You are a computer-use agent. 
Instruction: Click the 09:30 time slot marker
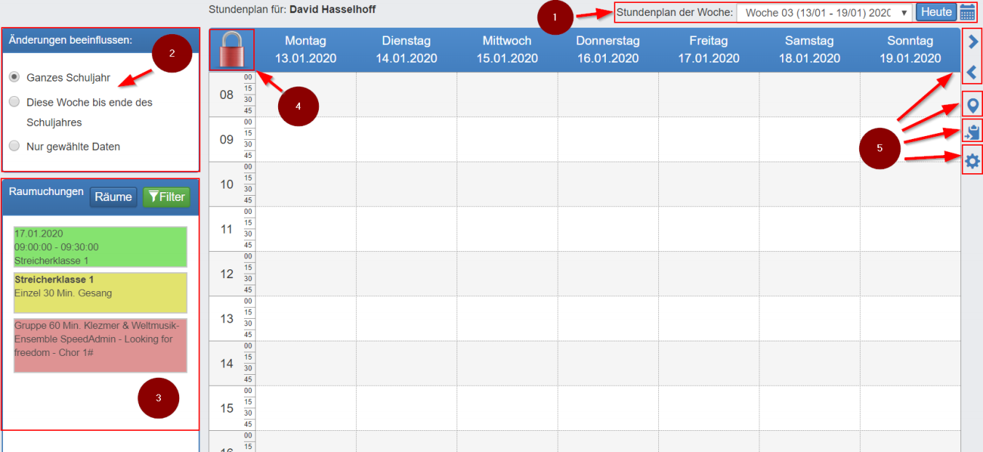click(x=248, y=144)
